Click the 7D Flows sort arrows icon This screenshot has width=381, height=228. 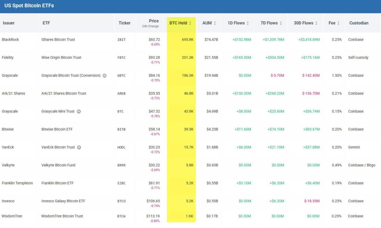click(281, 23)
